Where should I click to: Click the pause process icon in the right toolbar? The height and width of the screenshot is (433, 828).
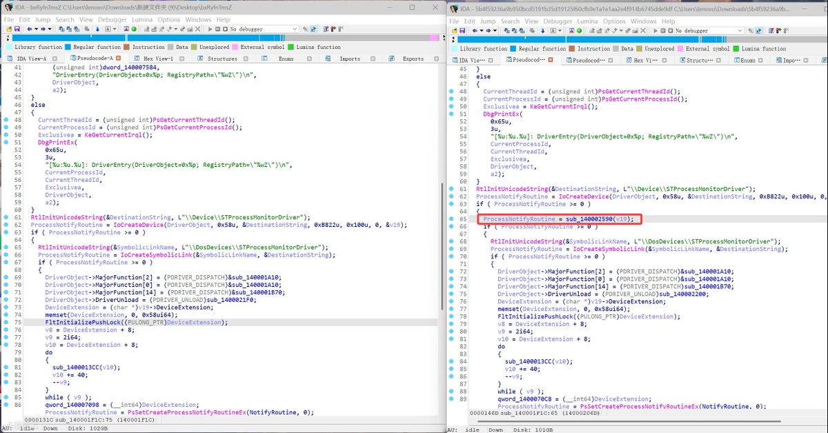coord(663,30)
